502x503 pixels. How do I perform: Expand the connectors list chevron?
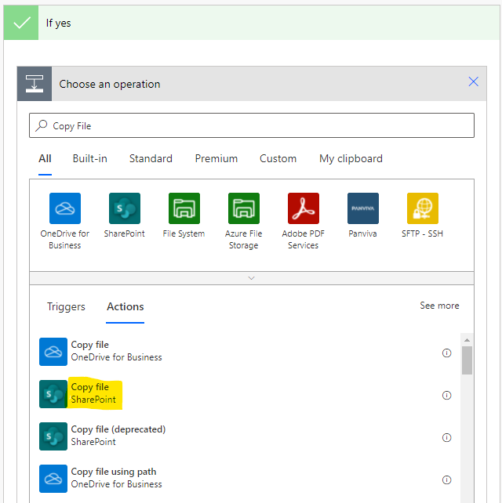[x=252, y=278]
